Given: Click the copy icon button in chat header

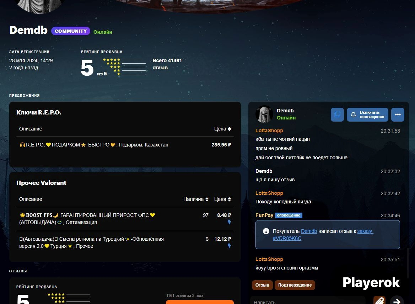Looking at the screenshot, I should point(337,114).
